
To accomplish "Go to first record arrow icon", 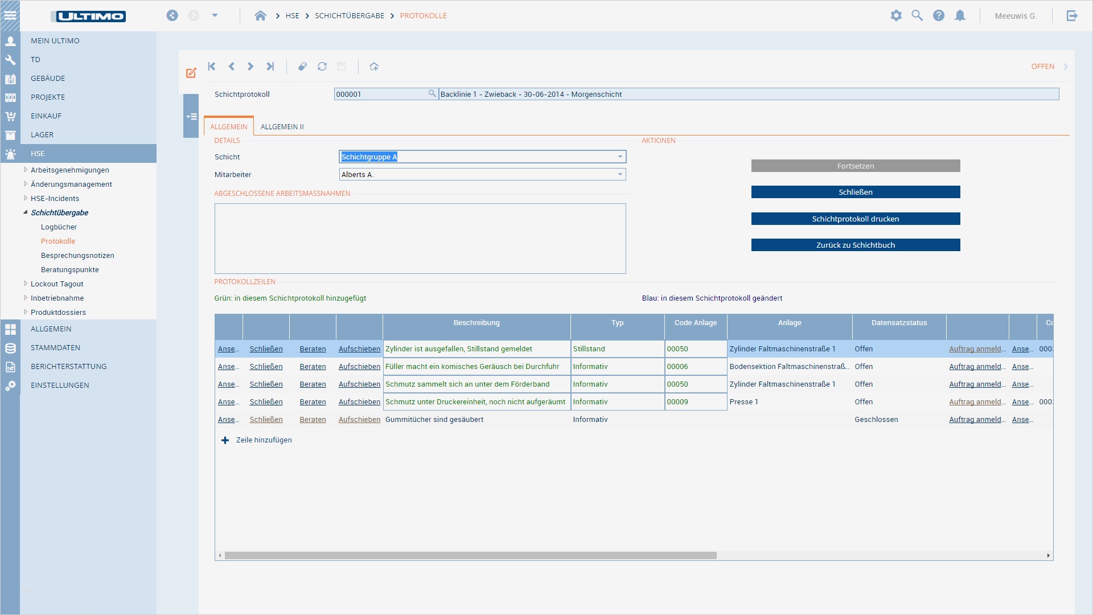I will pyautogui.click(x=212, y=67).
